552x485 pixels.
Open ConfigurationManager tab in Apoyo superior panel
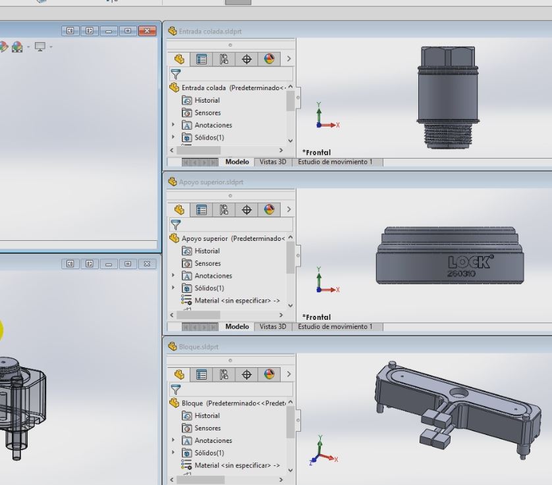click(x=224, y=210)
